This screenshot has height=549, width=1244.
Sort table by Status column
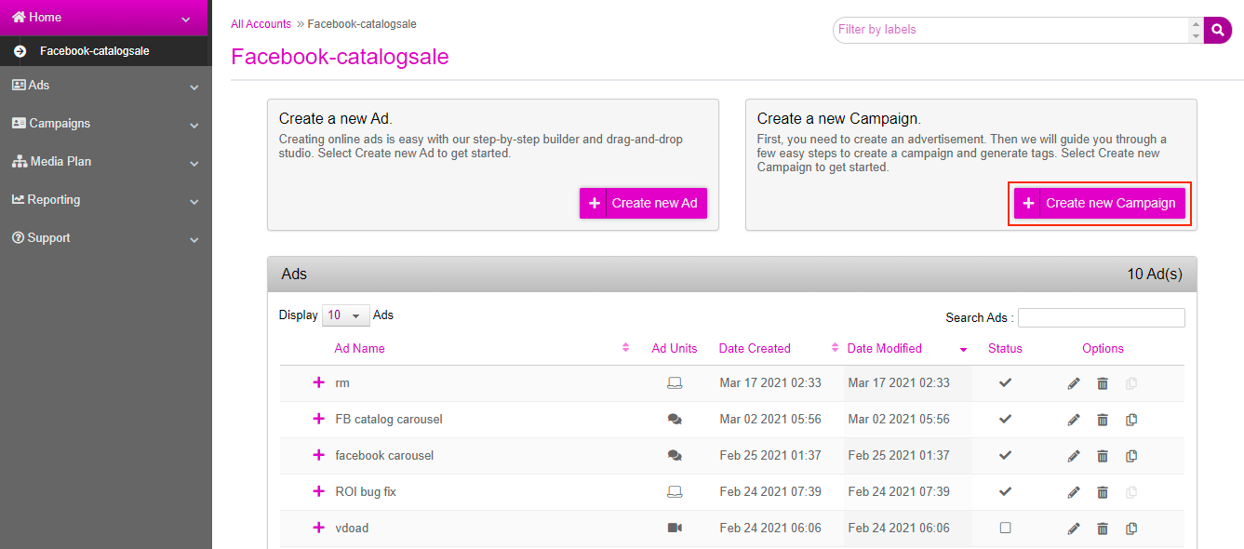pos(1005,349)
